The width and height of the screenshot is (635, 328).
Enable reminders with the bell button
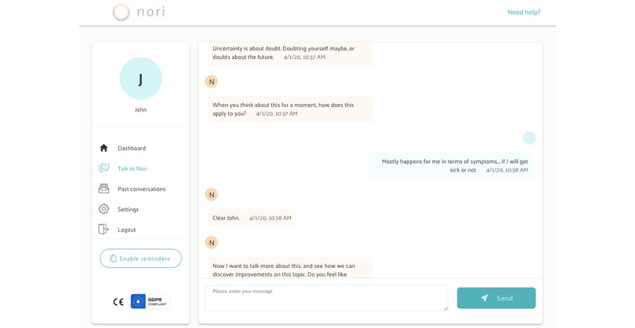pyautogui.click(x=141, y=259)
